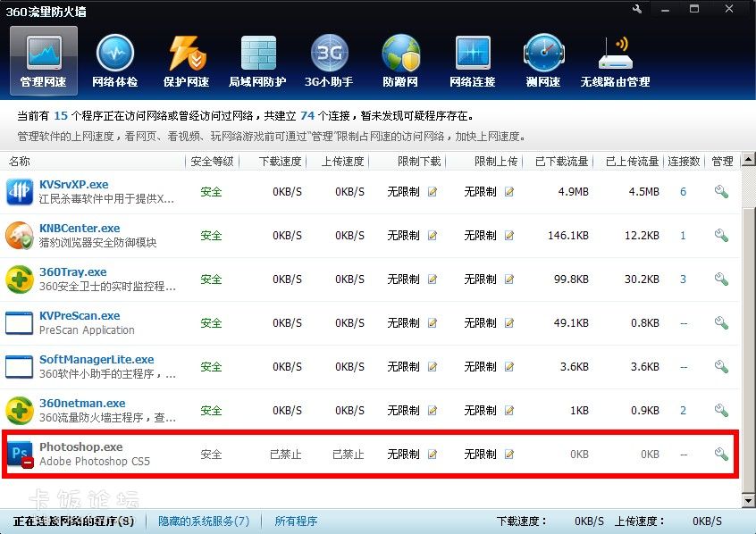Viewport: 756px width, 534px height.
Task: Open manage menu for KVPreScan.exe
Action: tap(721, 323)
